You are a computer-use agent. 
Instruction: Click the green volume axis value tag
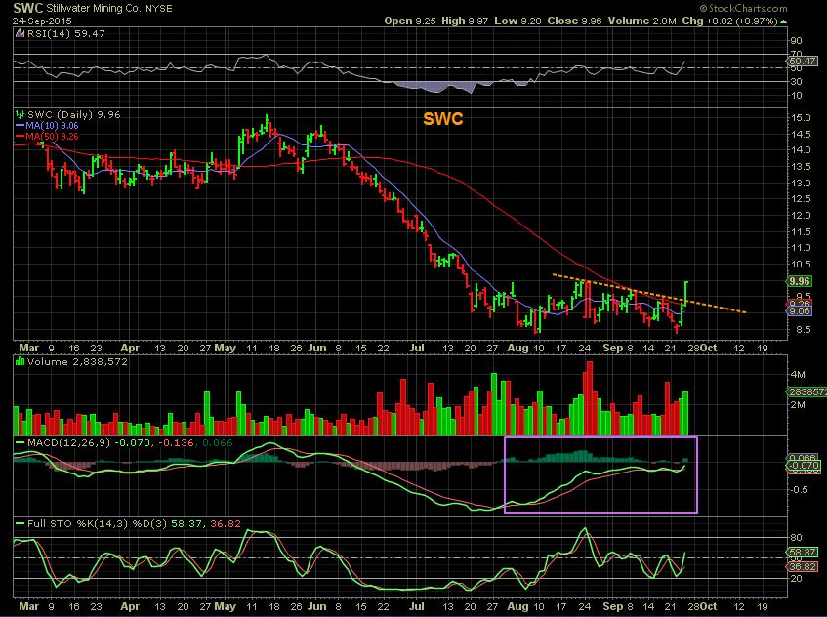[806, 391]
